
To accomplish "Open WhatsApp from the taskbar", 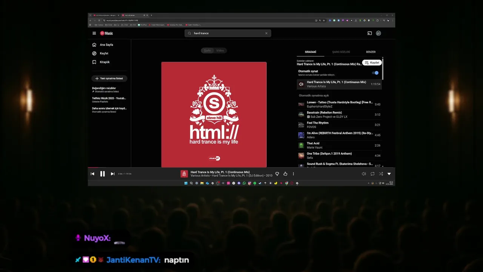I will point(244,183).
